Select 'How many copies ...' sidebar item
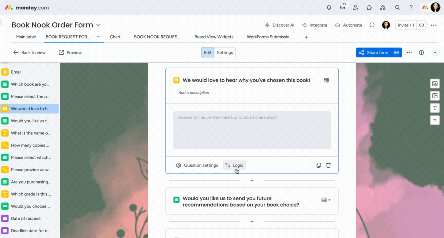The image size is (444, 238). click(x=29, y=145)
